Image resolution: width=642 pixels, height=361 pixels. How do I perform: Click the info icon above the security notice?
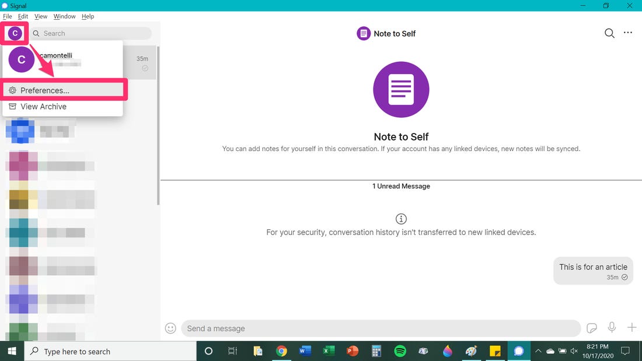coord(401,219)
